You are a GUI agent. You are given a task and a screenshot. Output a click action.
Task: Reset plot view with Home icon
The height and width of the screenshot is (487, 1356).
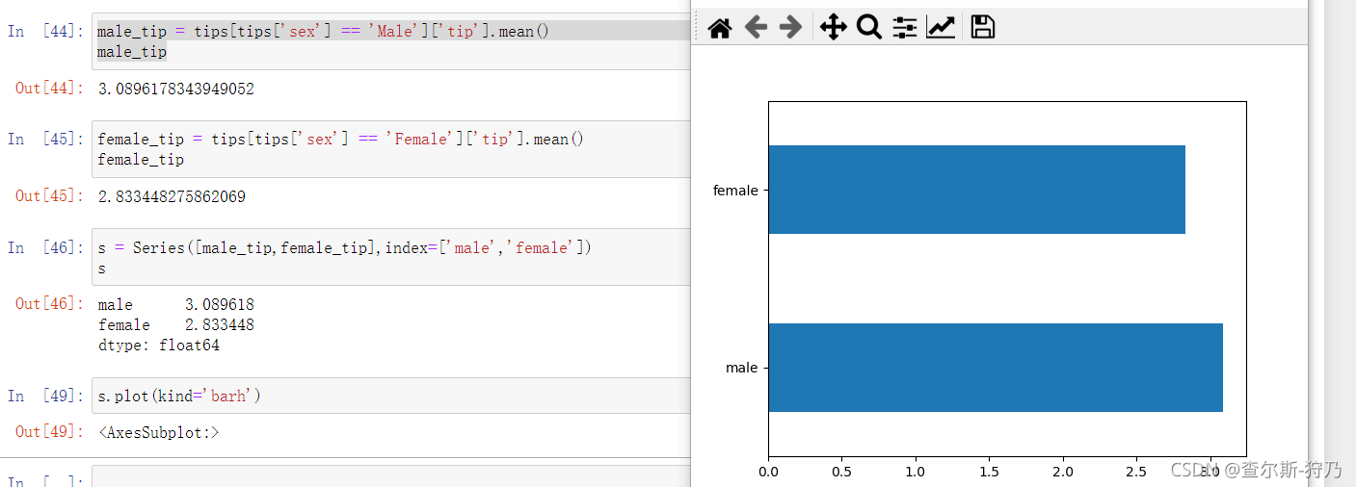pos(719,28)
